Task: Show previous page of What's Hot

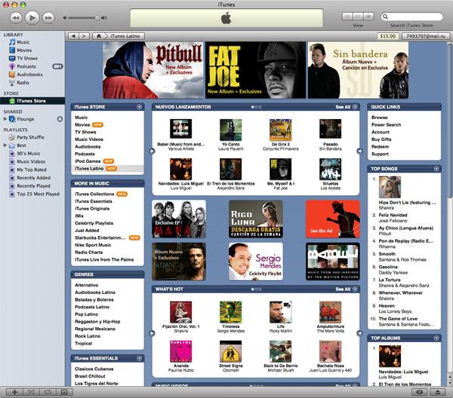Action: [152, 333]
